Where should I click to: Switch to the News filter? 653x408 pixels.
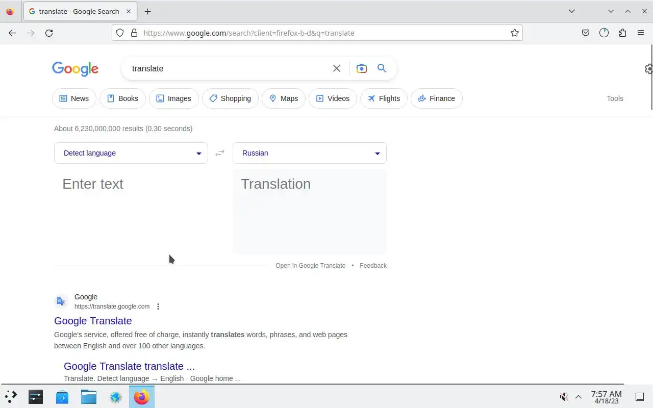[74, 98]
